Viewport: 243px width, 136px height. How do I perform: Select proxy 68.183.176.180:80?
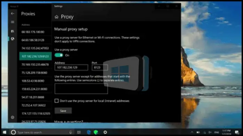tap(35, 32)
